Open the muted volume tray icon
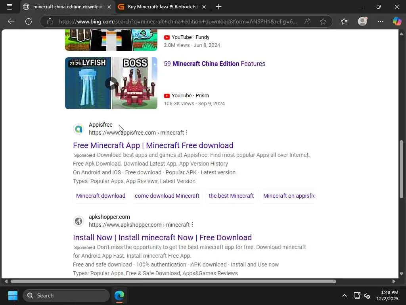 [x=367, y=295]
